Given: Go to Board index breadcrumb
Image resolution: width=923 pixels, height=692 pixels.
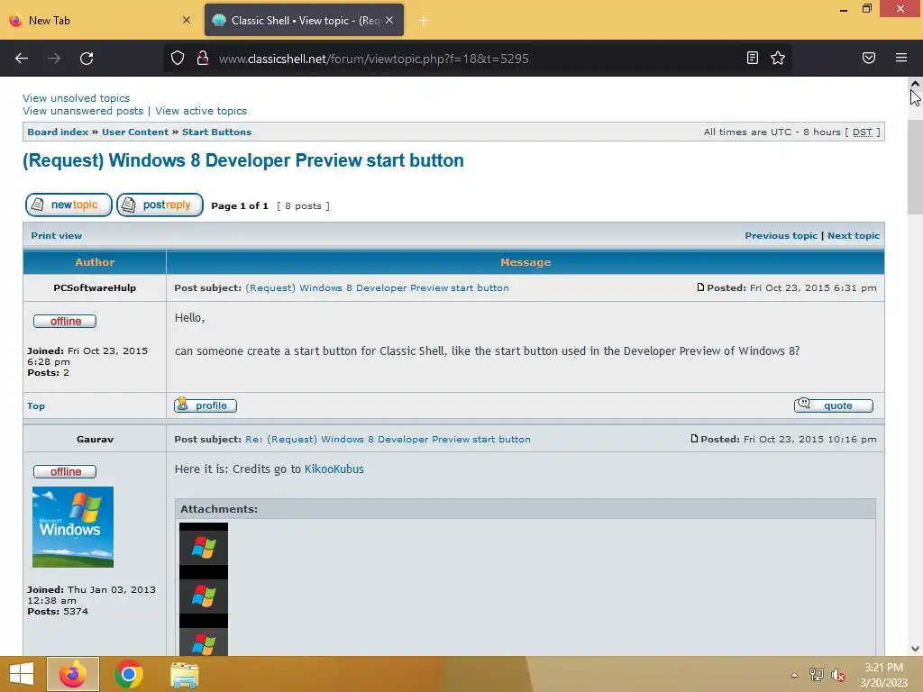Looking at the screenshot, I should [x=58, y=132].
